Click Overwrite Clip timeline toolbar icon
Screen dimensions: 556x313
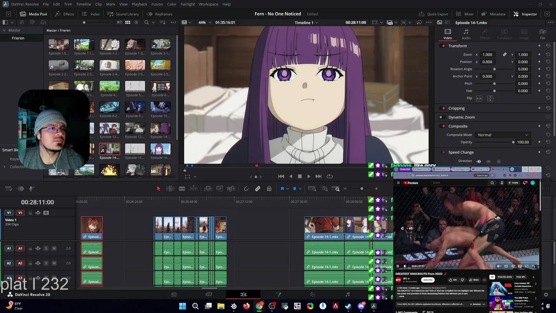pos(220,189)
